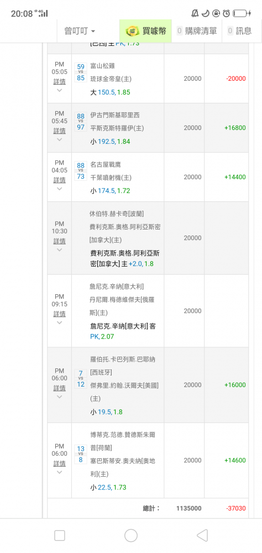Tap the 7 vs 12 score box
This screenshot has width=262, height=553.
point(81,379)
